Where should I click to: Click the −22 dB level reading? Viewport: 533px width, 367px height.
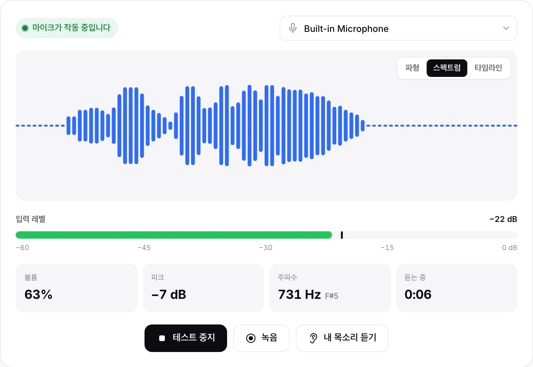503,219
